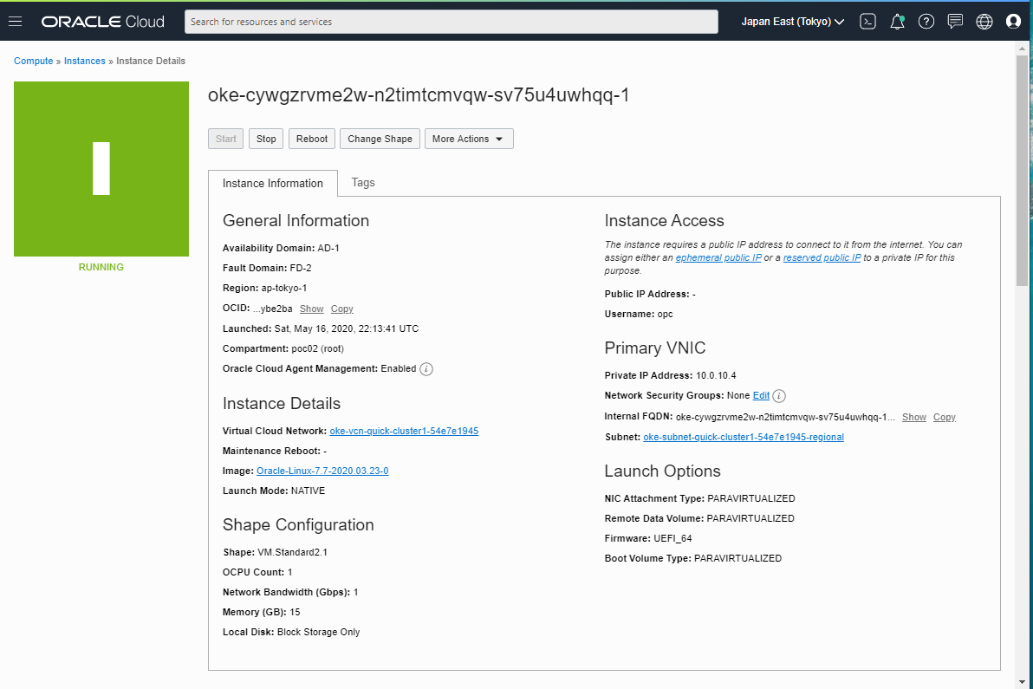Screen dimensions: 1033x689
Task: Open the help question mark icon
Action: pyautogui.click(x=926, y=22)
